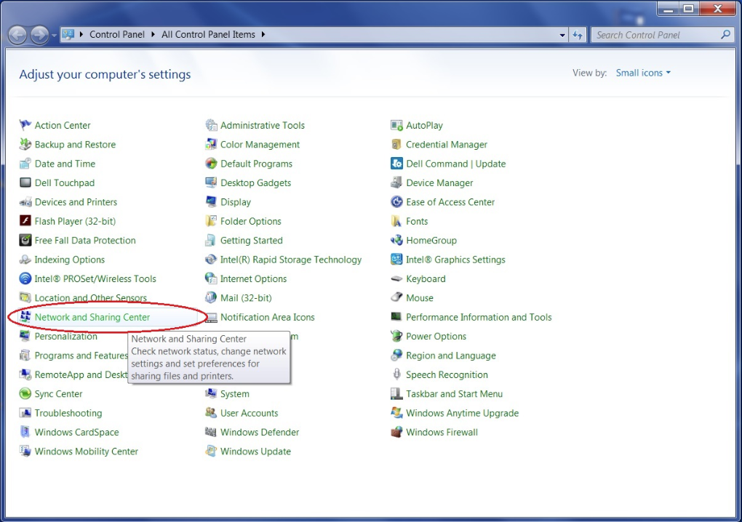This screenshot has width=742, height=522.
Task: Open the View by Small icons dropdown
Action: click(x=643, y=73)
